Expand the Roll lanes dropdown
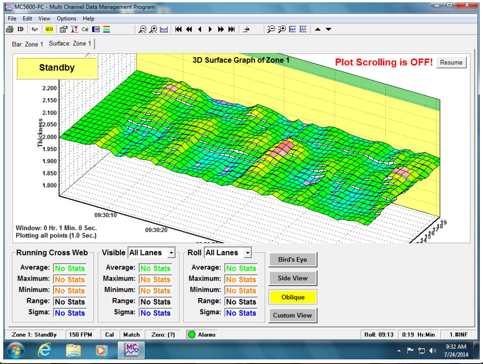Screen dimensions: 483x364 (247, 252)
